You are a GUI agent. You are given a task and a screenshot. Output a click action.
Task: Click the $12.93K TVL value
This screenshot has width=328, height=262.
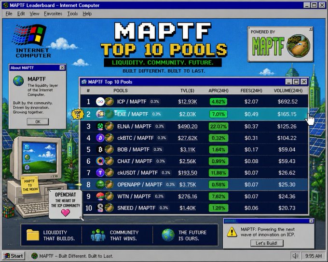pyautogui.click(x=188, y=102)
